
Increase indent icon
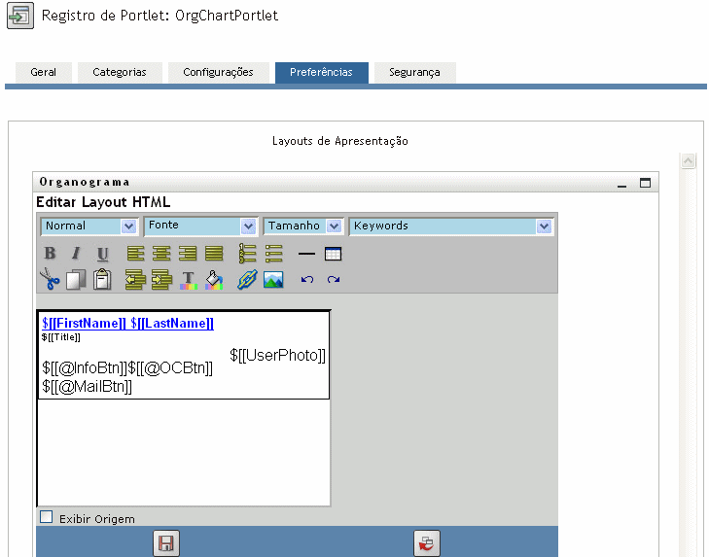161,279
